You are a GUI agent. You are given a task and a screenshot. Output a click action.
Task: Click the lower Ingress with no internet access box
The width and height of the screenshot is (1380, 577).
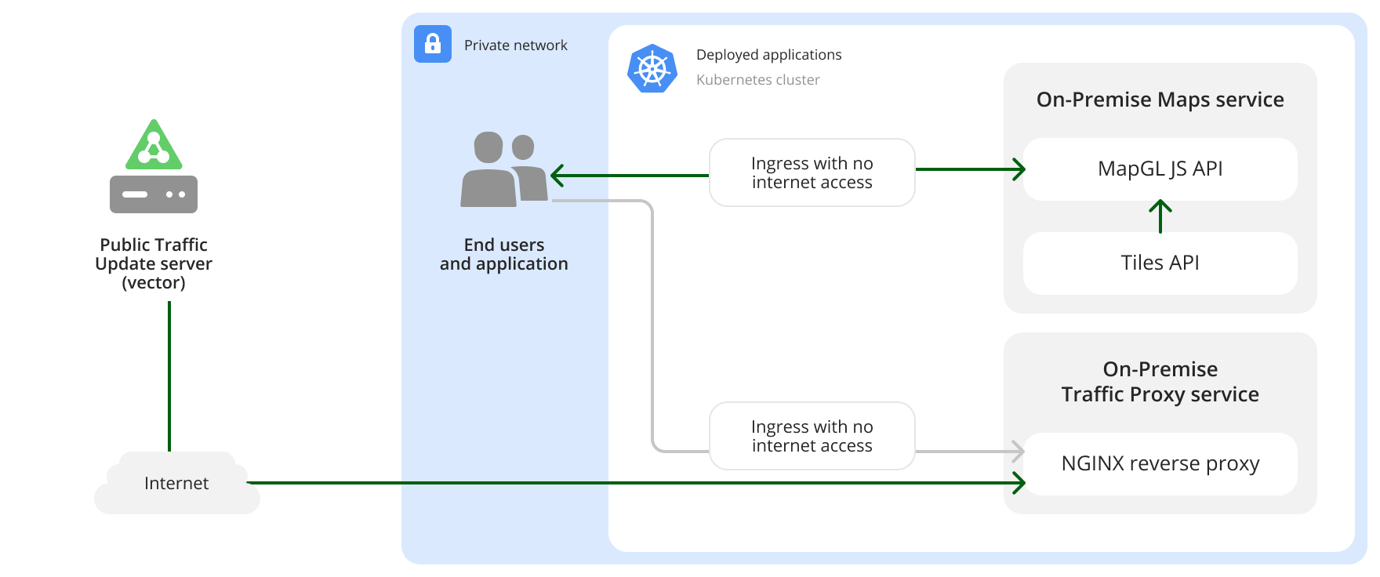pyautogui.click(x=812, y=436)
